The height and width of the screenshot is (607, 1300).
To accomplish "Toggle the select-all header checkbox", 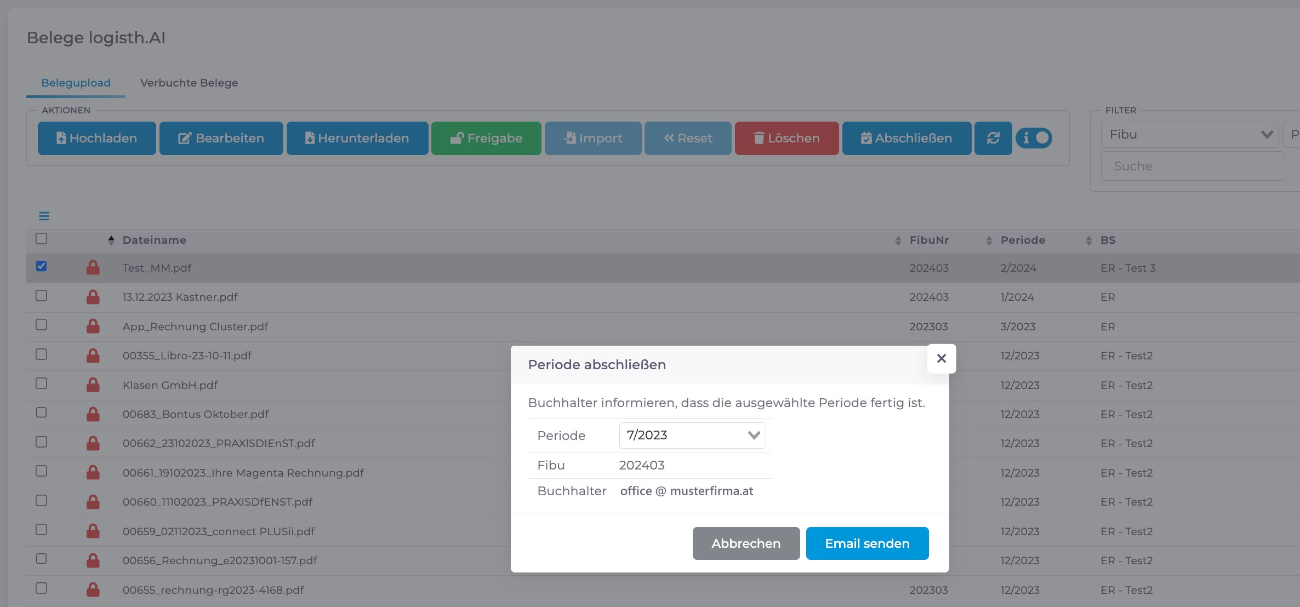I will click(x=41, y=239).
